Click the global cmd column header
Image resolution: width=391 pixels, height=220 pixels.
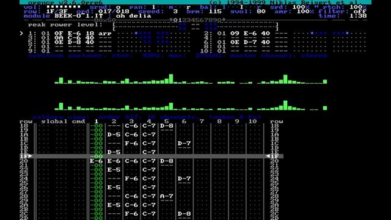point(64,122)
